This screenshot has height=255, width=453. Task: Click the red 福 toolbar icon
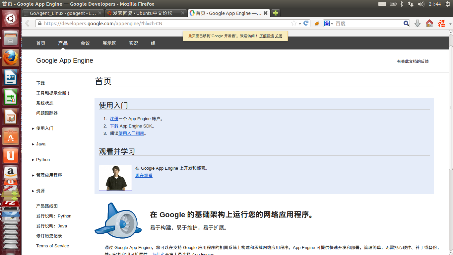(x=442, y=23)
